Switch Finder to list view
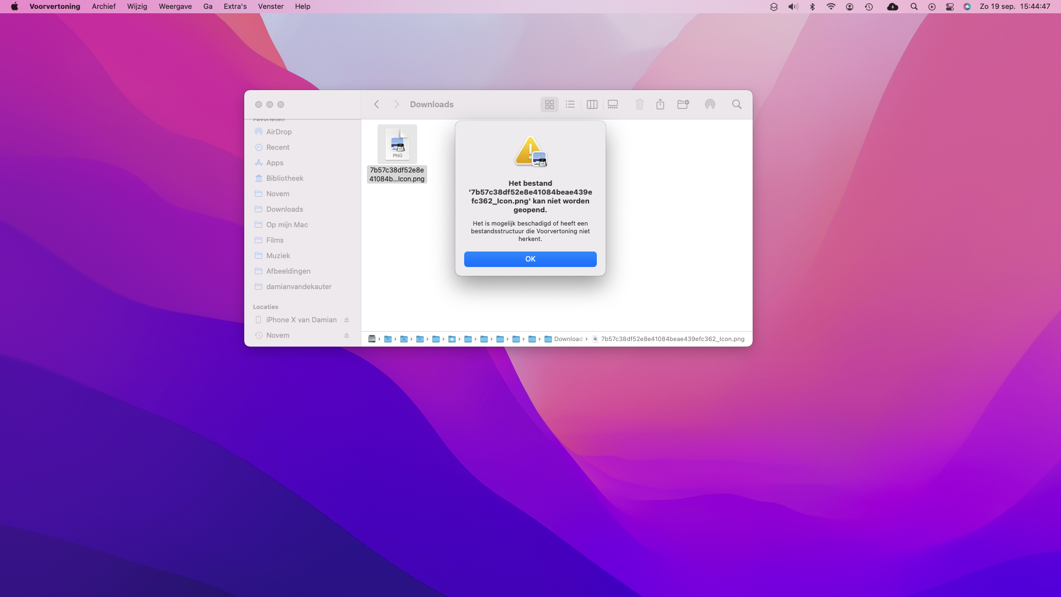The height and width of the screenshot is (597, 1061). (570, 104)
